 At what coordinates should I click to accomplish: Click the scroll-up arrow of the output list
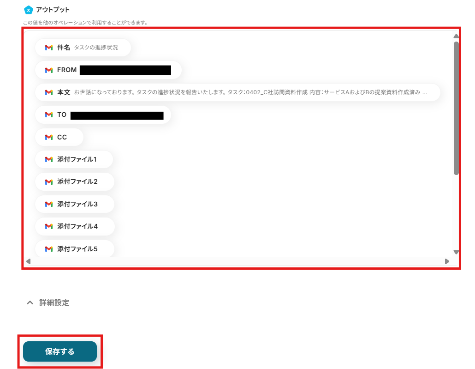pos(456,36)
